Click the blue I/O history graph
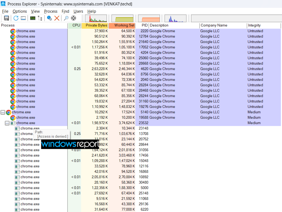The image size is (282, 212). [175, 18]
